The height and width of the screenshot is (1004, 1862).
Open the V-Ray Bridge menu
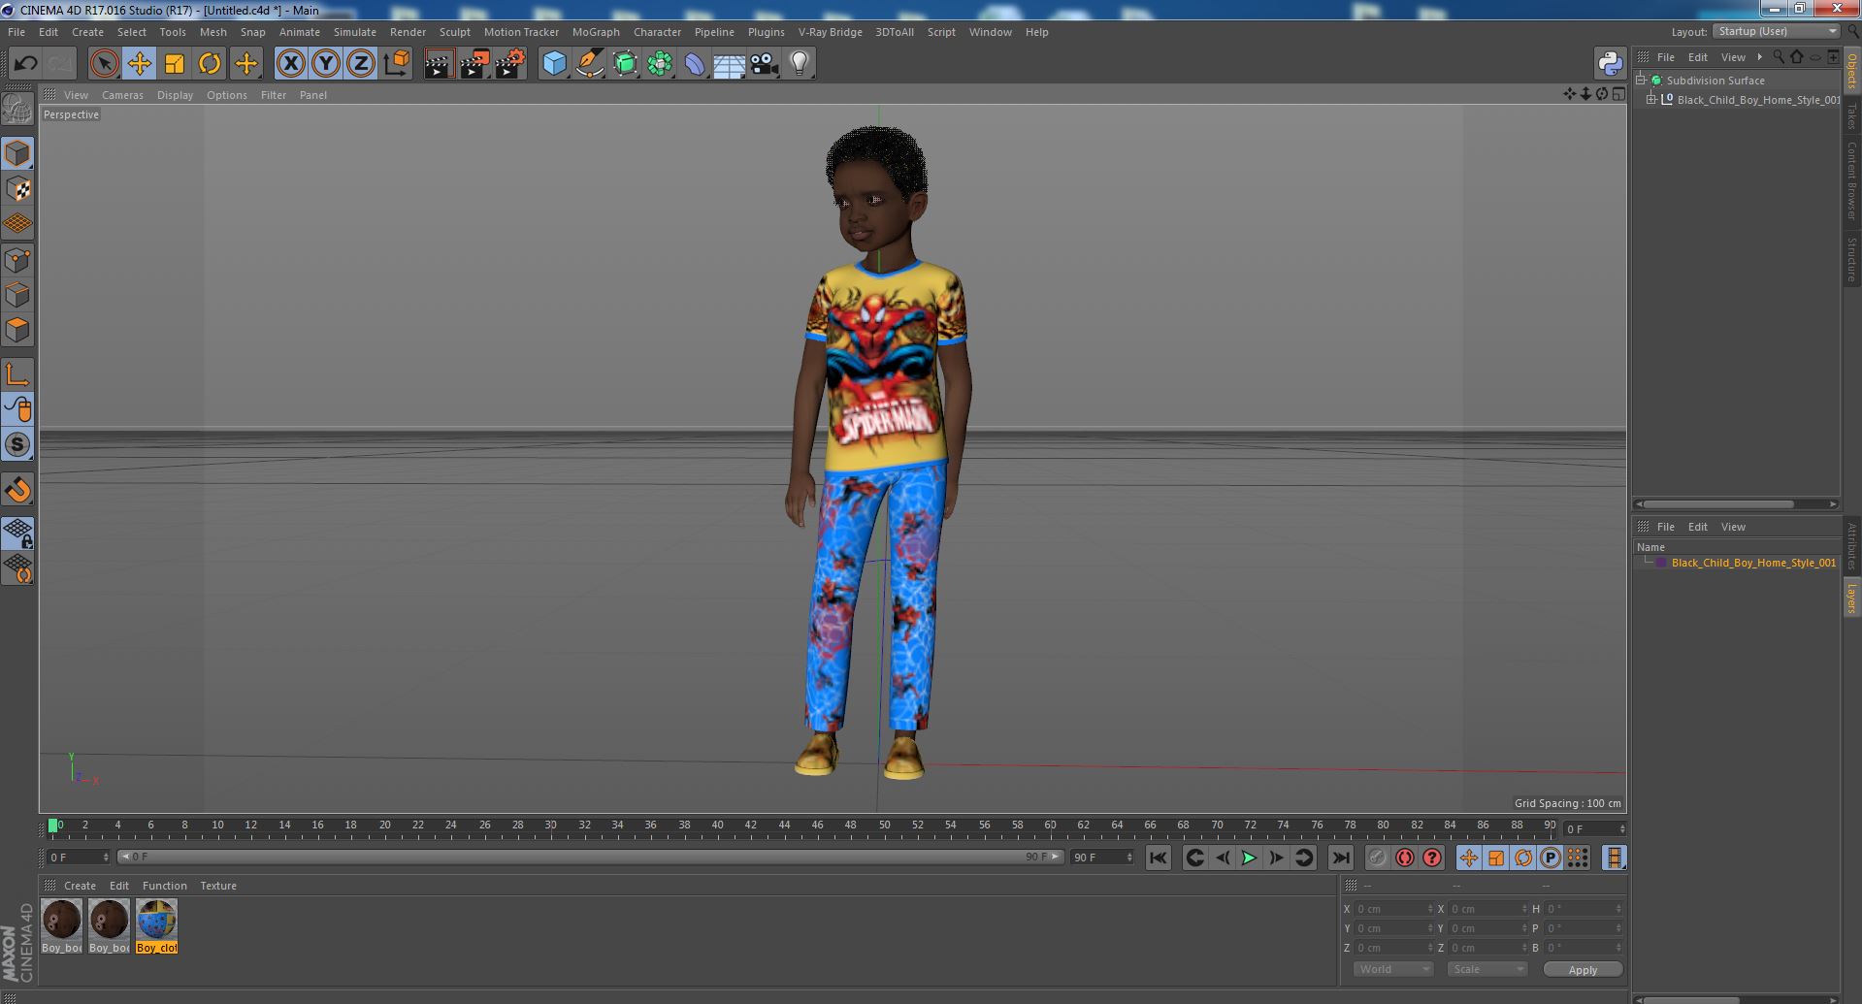click(830, 32)
